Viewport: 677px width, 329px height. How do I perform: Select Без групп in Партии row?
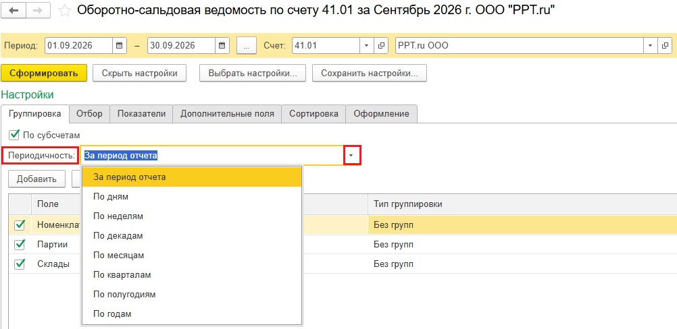522,245
